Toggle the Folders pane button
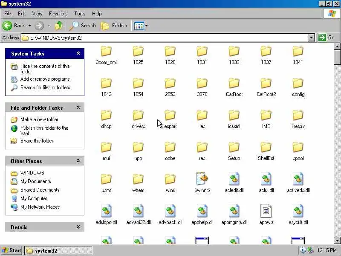Screen dimensions: 341x256 114,26
